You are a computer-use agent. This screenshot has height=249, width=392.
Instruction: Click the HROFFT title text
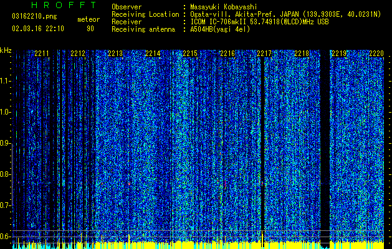(64, 5)
